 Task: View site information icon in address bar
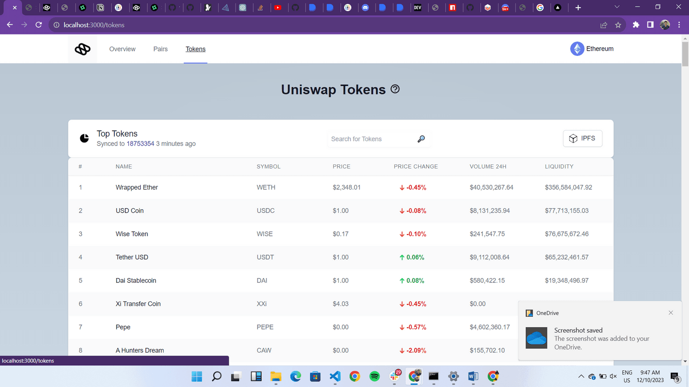tap(56, 25)
